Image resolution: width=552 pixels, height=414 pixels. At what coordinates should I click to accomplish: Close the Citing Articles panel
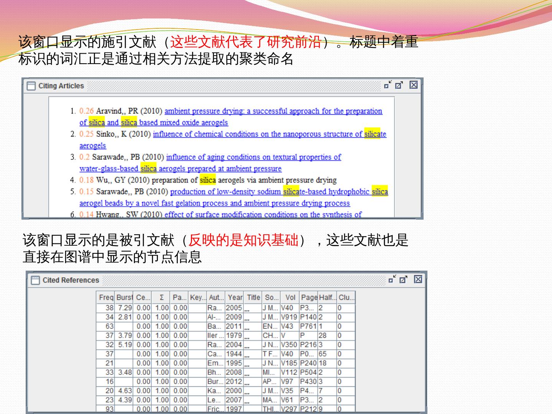pos(413,85)
